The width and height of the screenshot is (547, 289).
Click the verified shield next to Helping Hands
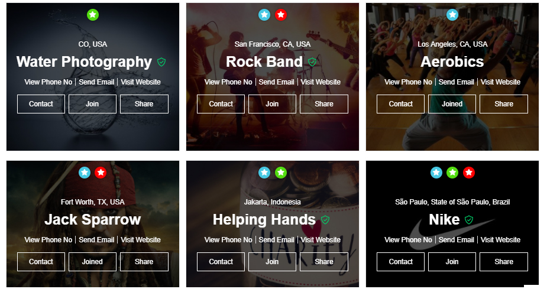pos(325,220)
